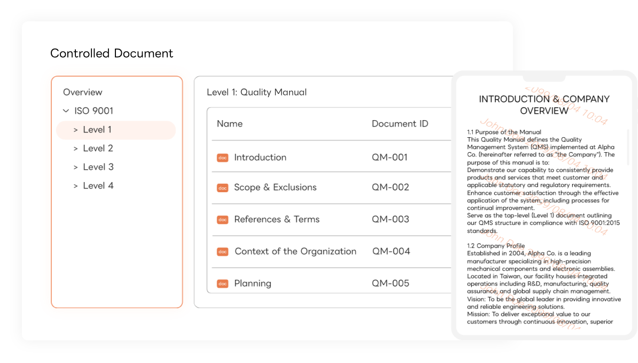The image size is (638, 363).
Task: Expand the Level 2 arrow
Action: coord(75,148)
